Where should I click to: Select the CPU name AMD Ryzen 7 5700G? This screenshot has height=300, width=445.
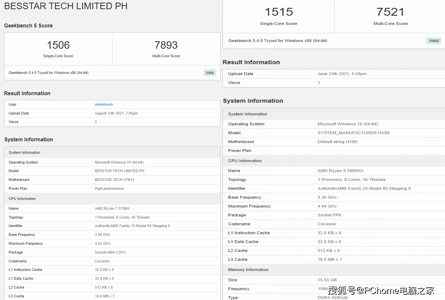click(112, 208)
